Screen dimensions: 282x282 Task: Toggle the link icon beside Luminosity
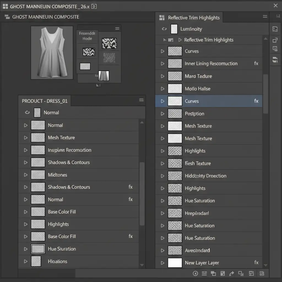pyautogui.click(x=164, y=29)
